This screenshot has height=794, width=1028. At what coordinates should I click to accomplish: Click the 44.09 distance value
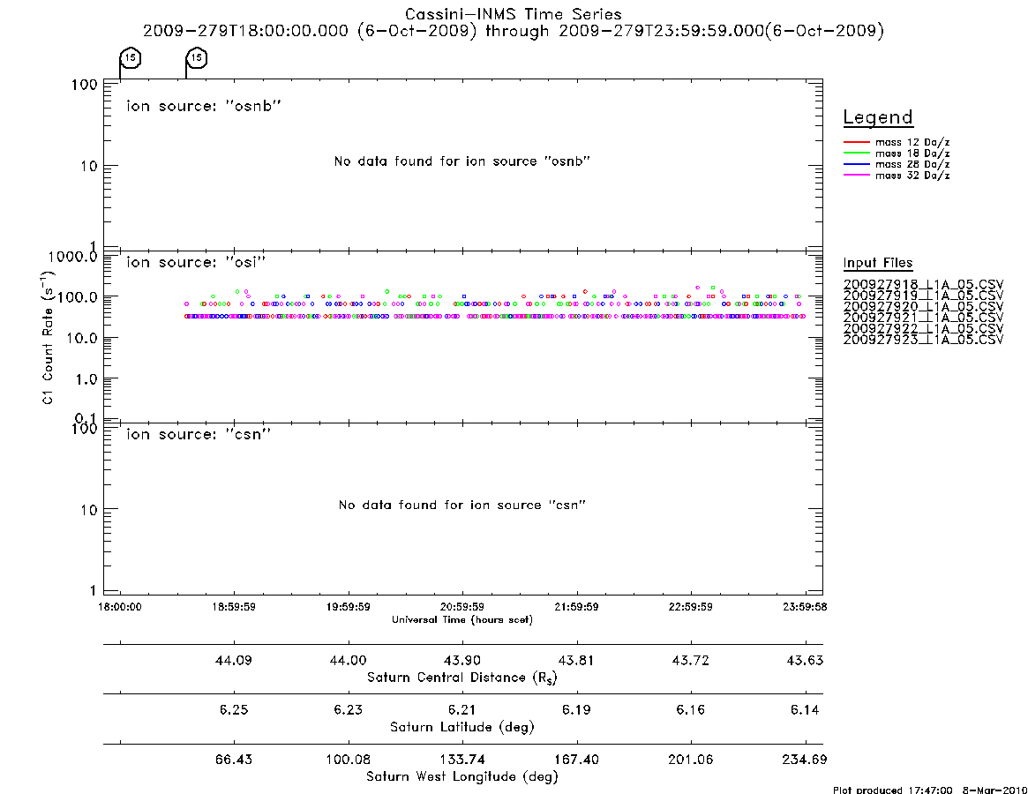[x=234, y=660]
